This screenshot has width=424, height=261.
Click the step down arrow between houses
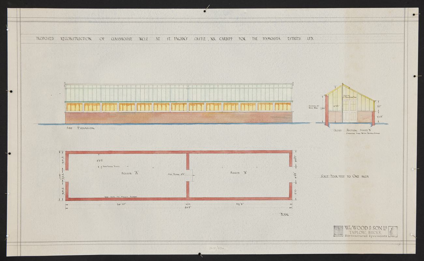click(193, 175)
